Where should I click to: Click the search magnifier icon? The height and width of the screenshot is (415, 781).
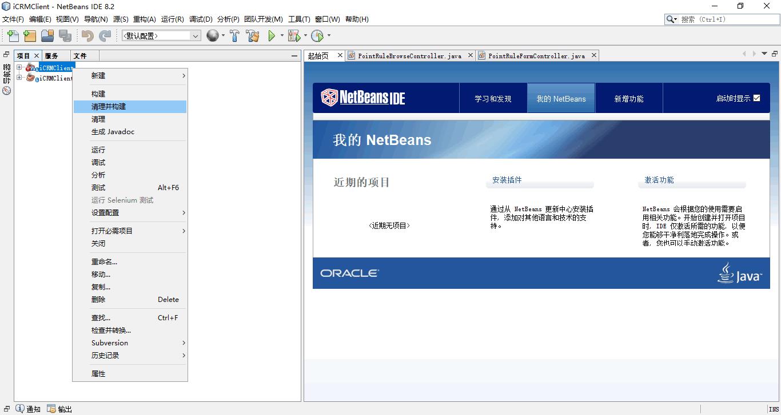[671, 19]
